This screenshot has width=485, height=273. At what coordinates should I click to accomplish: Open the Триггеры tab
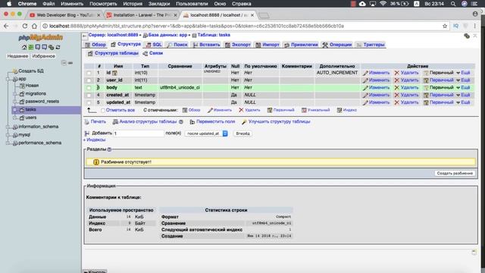[x=371, y=45]
